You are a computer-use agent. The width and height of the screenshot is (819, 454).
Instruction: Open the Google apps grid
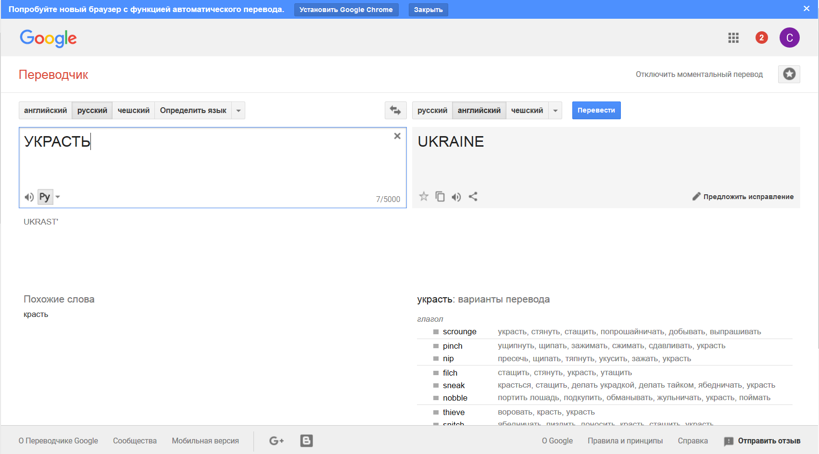(x=733, y=38)
